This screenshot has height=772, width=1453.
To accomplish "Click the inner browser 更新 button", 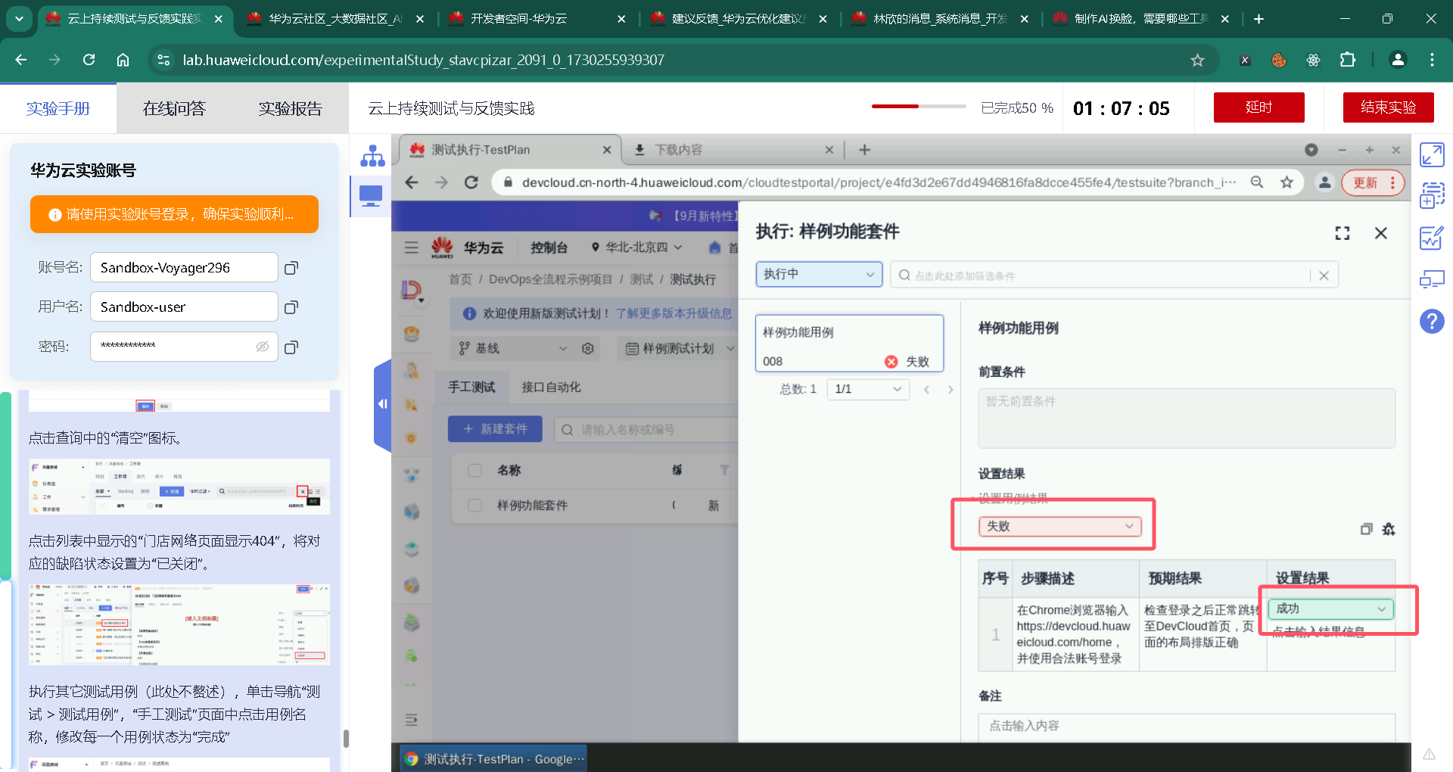I will coord(1372,182).
